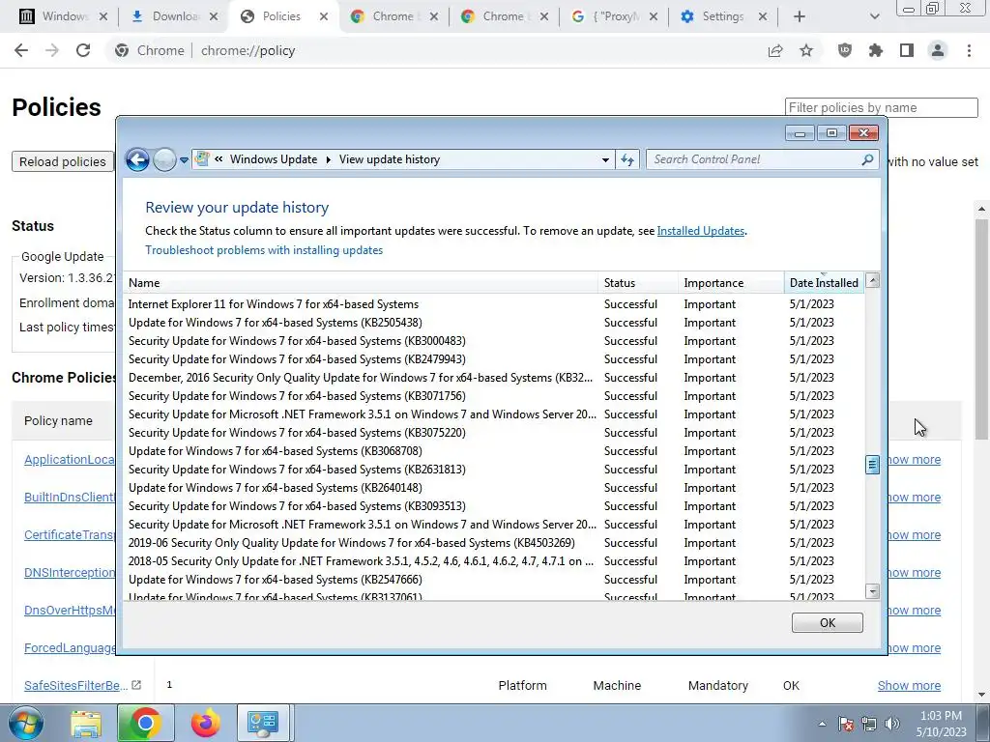Sort by Date Installed column header
Screen dimensions: 990x742
(824, 283)
